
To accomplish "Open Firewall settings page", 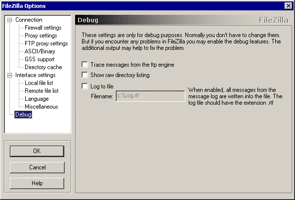I will (43, 28).
